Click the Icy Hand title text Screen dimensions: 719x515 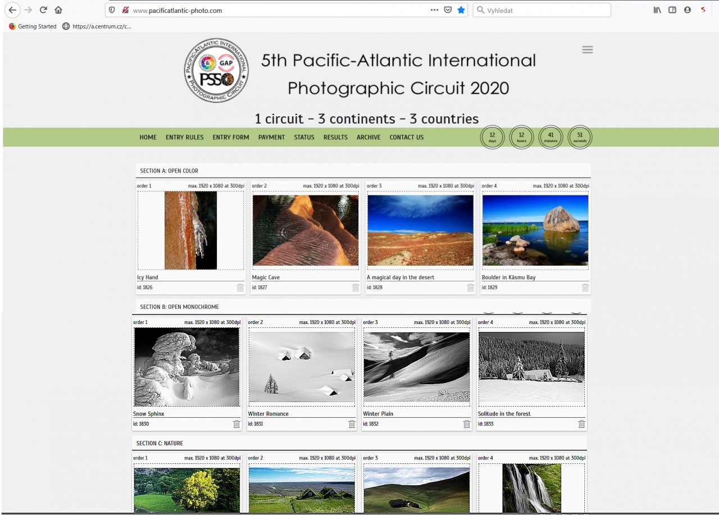[x=148, y=277]
